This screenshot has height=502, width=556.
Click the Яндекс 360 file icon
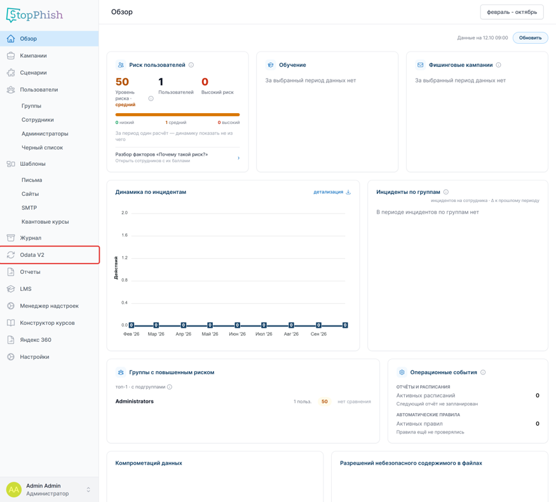click(x=11, y=340)
